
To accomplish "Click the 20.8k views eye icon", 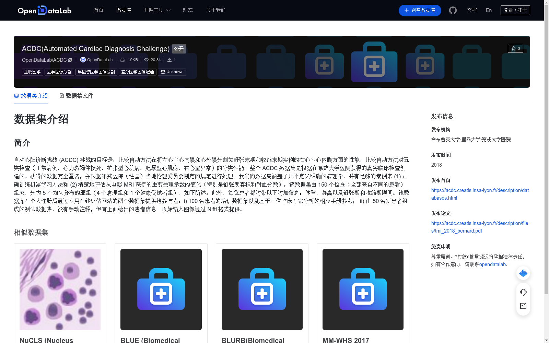I will coord(147,60).
